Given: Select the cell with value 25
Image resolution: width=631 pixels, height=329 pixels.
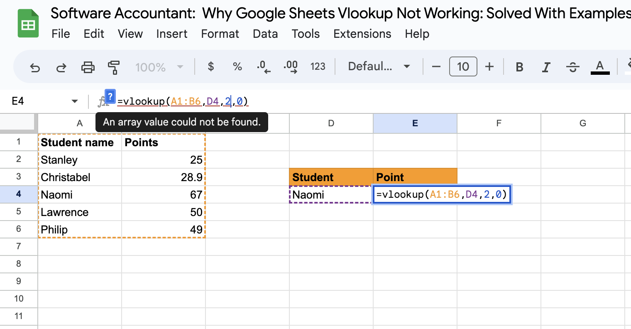Looking at the screenshot, I should point(164,160).
